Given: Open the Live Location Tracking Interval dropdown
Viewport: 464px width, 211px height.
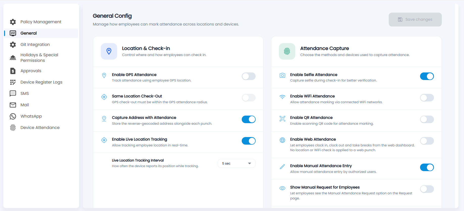Looking at the screenshot, I should pos(237,164).
